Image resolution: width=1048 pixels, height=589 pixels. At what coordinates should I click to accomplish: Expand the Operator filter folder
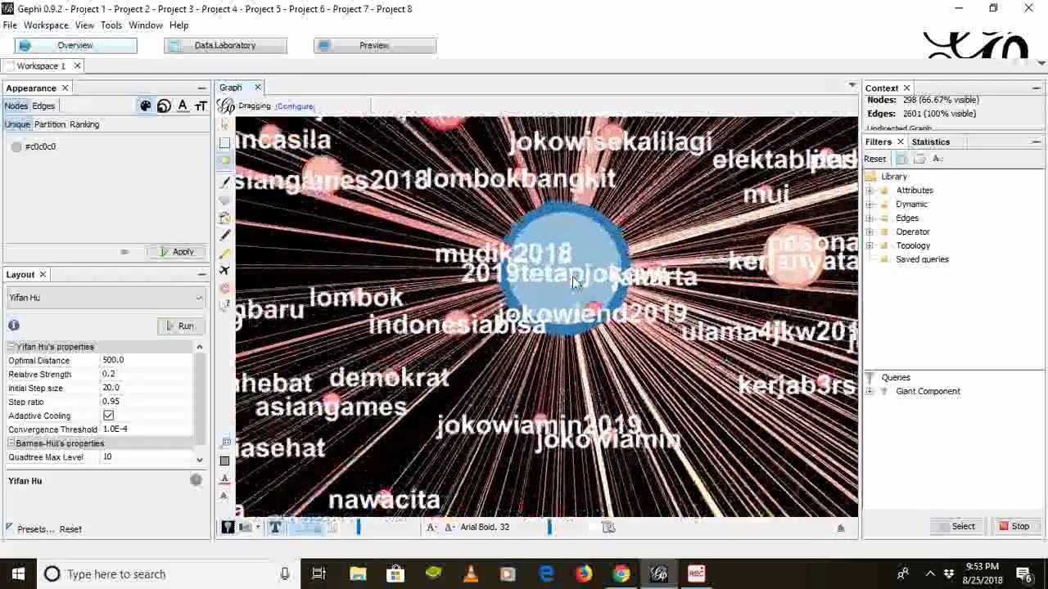coord(870,232)
